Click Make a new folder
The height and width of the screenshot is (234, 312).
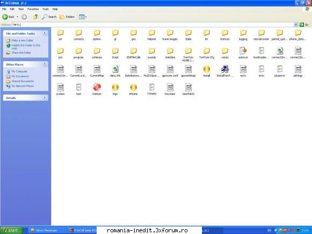22,41
